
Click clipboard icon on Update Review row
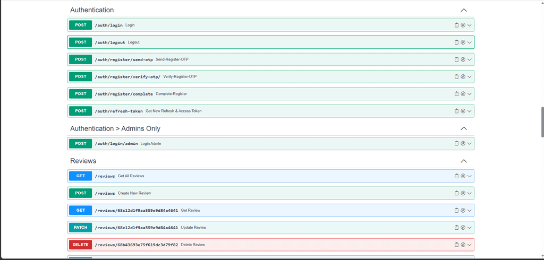pyautogui.click(x=456, y=228)
